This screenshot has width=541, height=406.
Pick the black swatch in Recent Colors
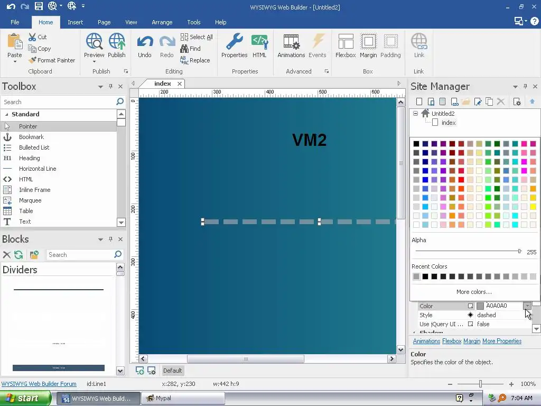[x=425, y=276]
